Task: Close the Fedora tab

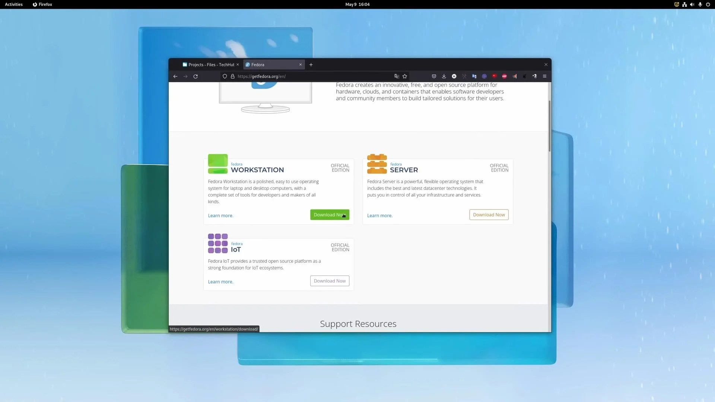Action: click(301, 65)
